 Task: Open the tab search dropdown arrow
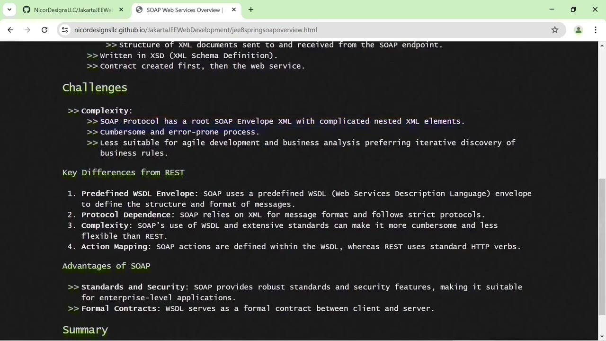tap(9, 9)
